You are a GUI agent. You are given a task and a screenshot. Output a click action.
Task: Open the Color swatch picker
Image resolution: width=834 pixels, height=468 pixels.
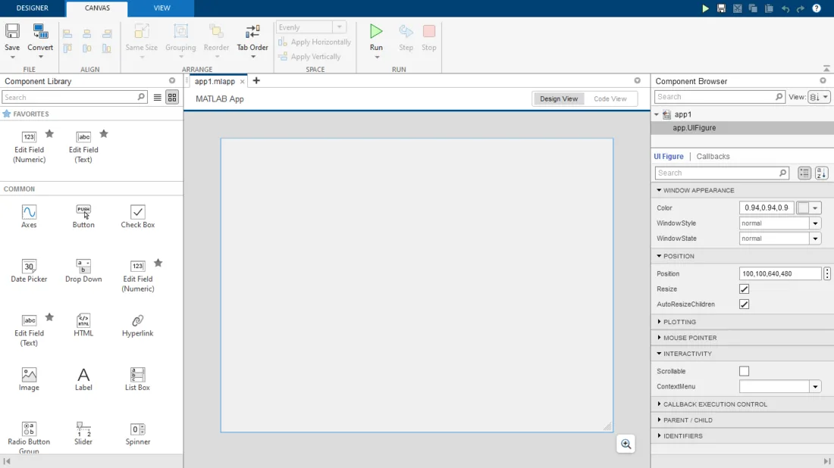808,207
